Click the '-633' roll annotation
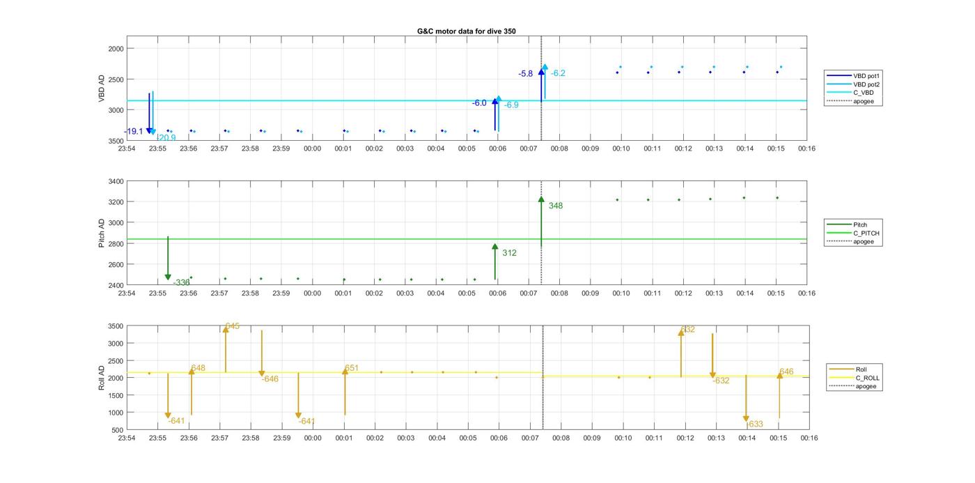The image size is (975, 483). click(x=755, y=424)
